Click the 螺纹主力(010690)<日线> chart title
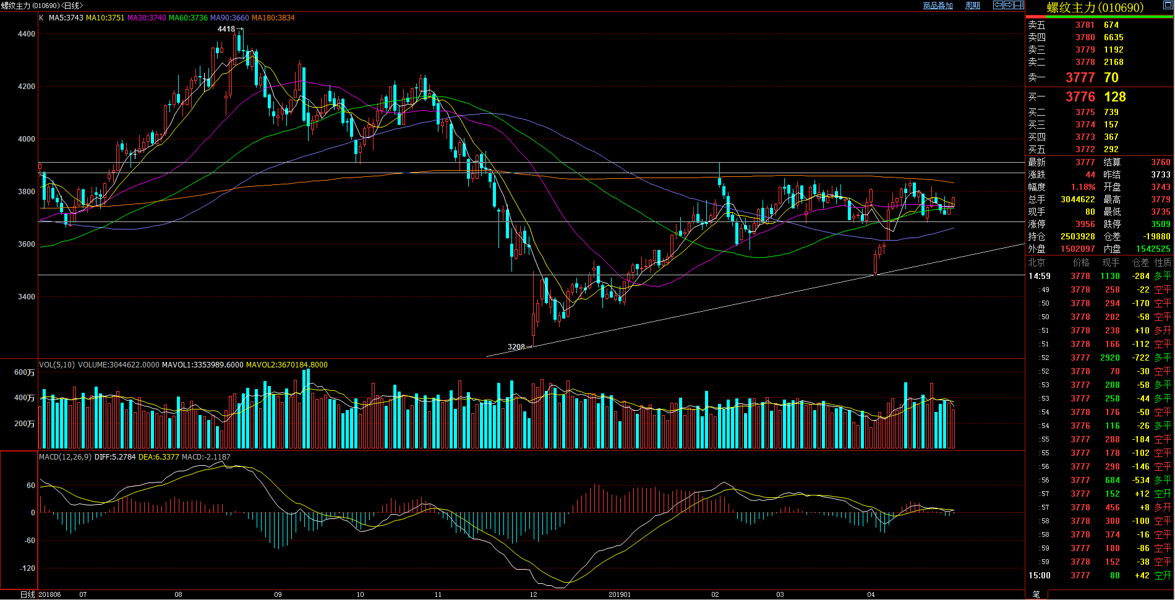Image resolution: width=1175 pixels, height=600 pixels. pyautogui.click(x=42, y=6)
